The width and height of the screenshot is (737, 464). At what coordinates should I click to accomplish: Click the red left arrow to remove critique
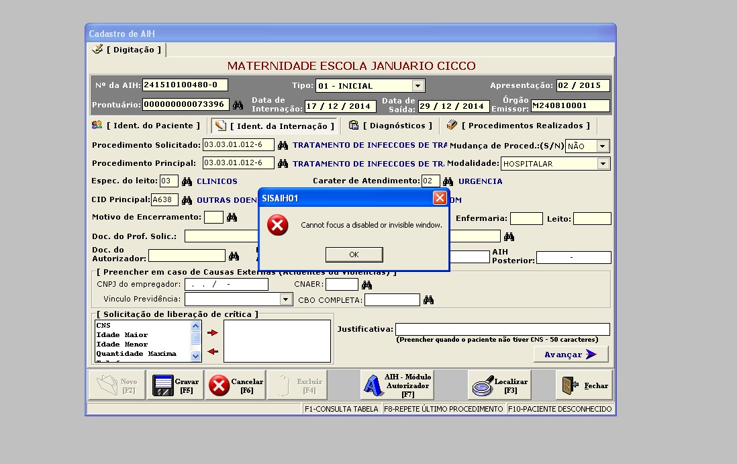pyautogui.click(x=213, y=351)
